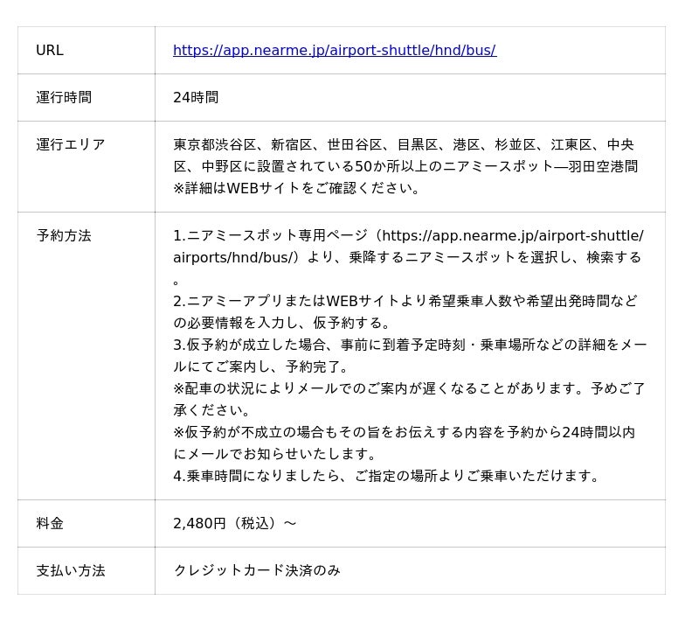Screen dimensions: 699x621
Task: Click the URL row label
Action: [50, 51]
